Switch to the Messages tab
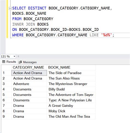 pos(28,62)
